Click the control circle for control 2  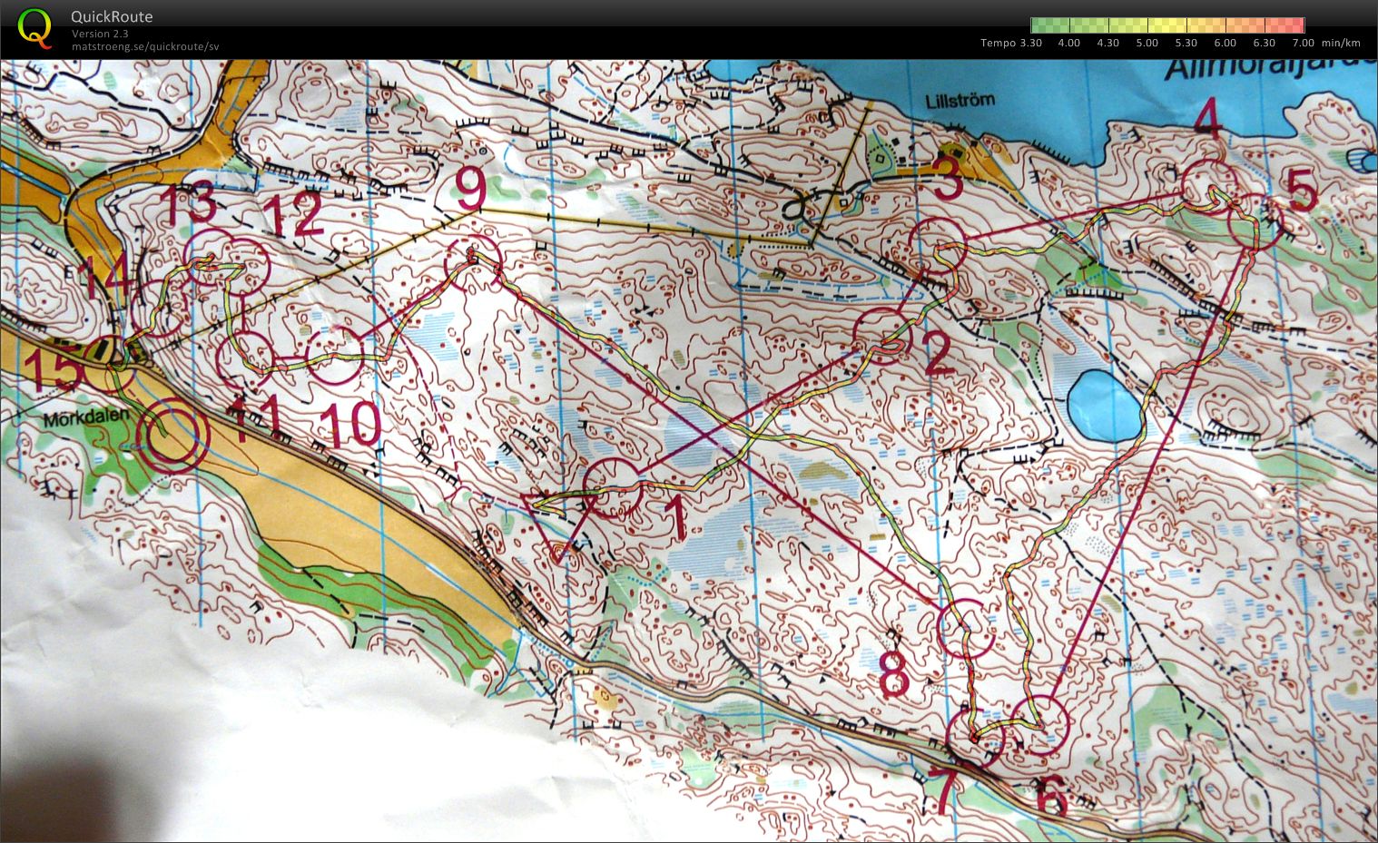click(x=883, y=337)
